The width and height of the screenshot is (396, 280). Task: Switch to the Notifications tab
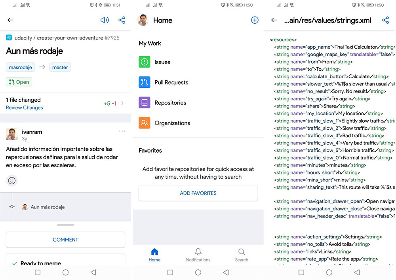tap(198, 254)
